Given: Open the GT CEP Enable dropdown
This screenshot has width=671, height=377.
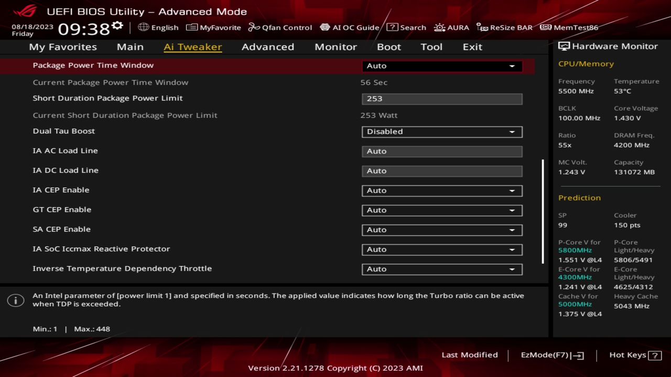Looking at the screenshot, I should (x=442, y=210).
